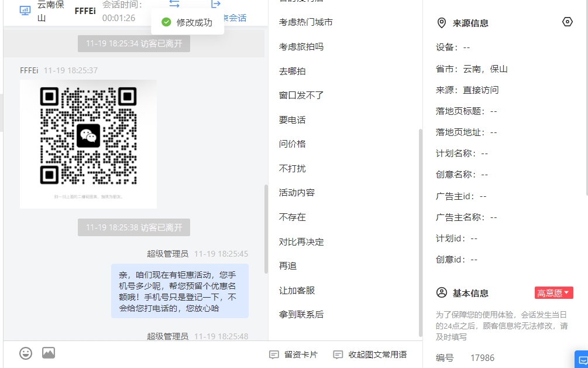Image resolution: width=588 pixels, height=368 pixels.
Task: Click the 计划id field row
Action: click(457, 238)
